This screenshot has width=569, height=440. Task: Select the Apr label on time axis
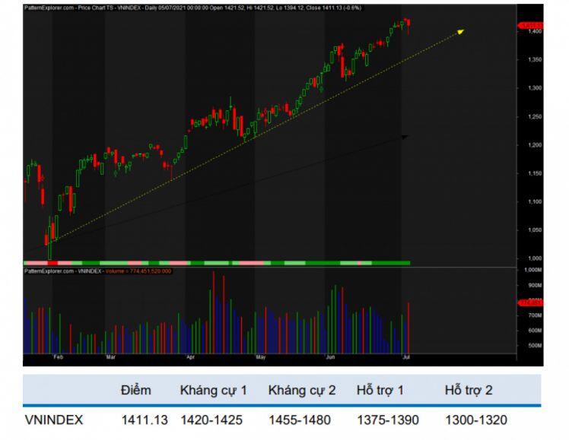coord(189,356)
